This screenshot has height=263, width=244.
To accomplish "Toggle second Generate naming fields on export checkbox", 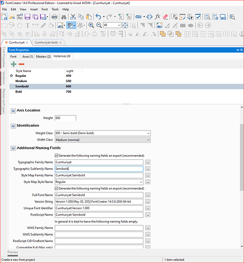I will (56, 188).
